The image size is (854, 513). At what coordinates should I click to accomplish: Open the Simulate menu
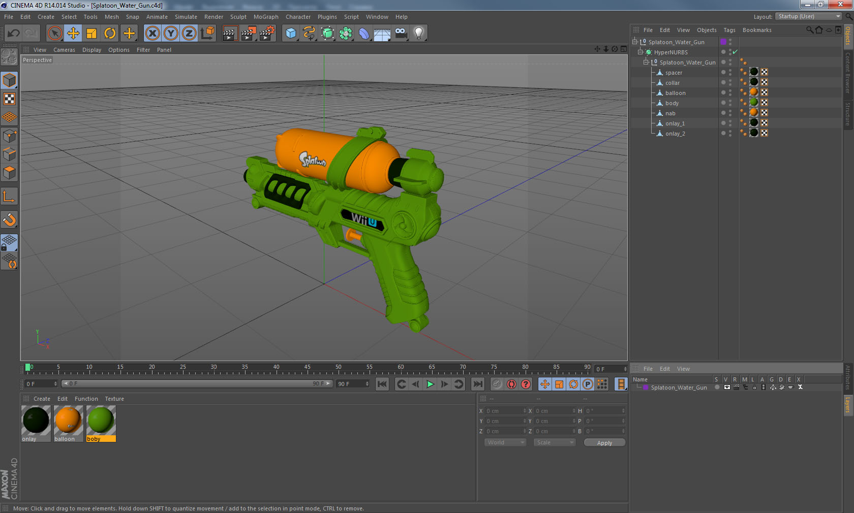click(186, 17)
